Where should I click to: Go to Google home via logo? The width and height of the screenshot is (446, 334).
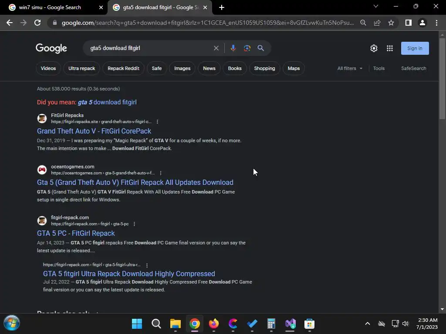pyautogui.click(x=51, y=49)
